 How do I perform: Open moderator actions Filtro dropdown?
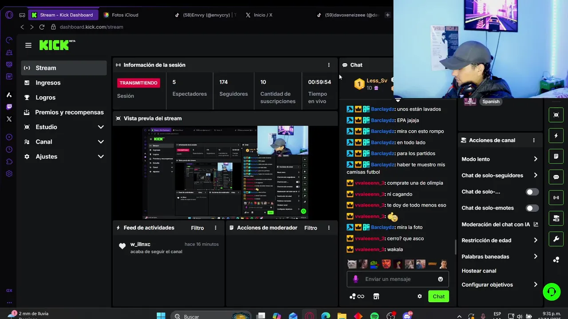311,228
